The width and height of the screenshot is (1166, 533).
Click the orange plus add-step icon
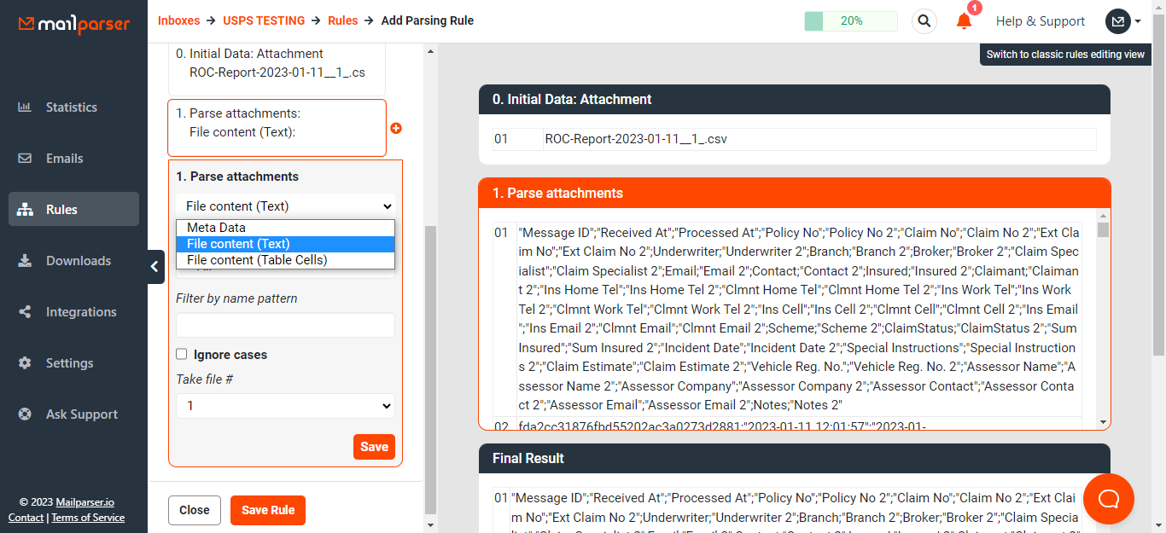(x=396, y=128)
